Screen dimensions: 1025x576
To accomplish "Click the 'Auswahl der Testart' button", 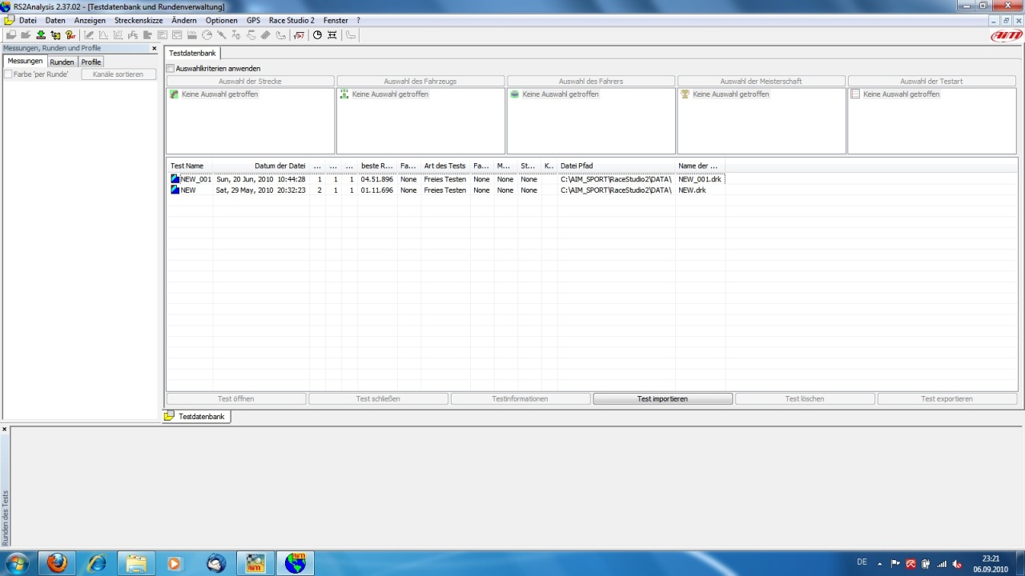I will click(x=931, y=82).
